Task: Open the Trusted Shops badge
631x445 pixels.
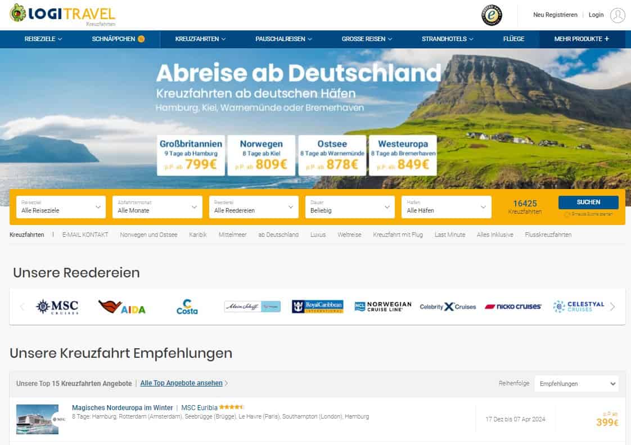Action: coord(492,15)
